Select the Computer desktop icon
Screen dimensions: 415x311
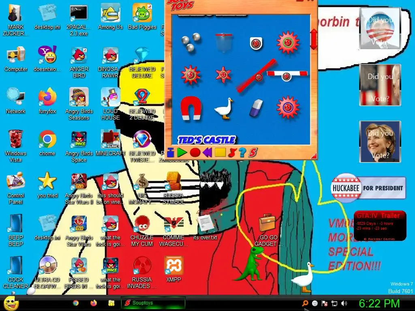(16, 59)
